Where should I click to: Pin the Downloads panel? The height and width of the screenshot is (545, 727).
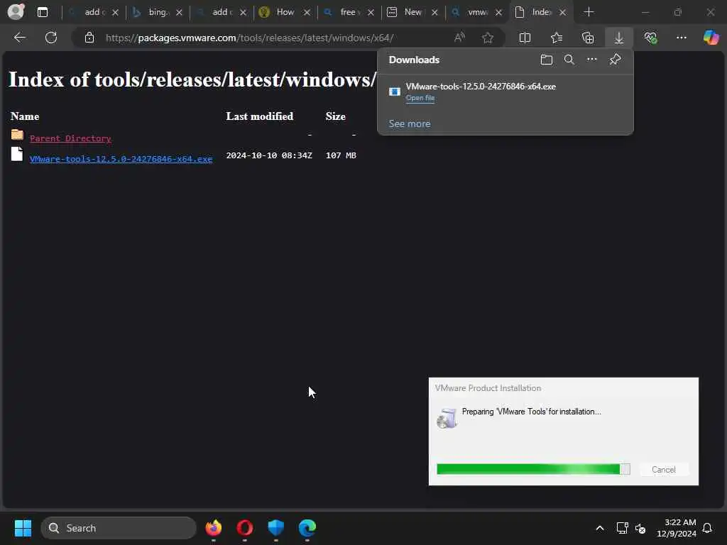(615, 60)
